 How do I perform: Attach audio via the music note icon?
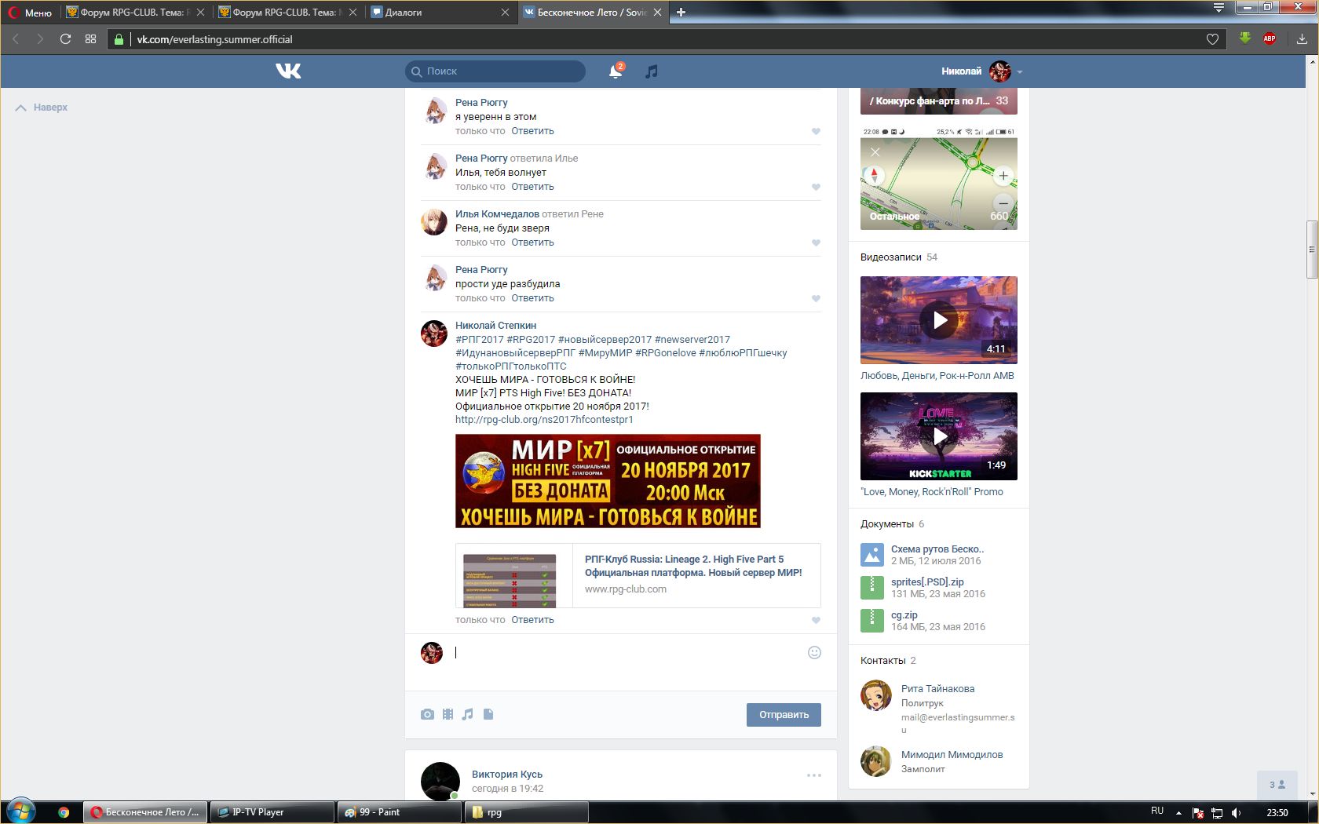point(467,714)
